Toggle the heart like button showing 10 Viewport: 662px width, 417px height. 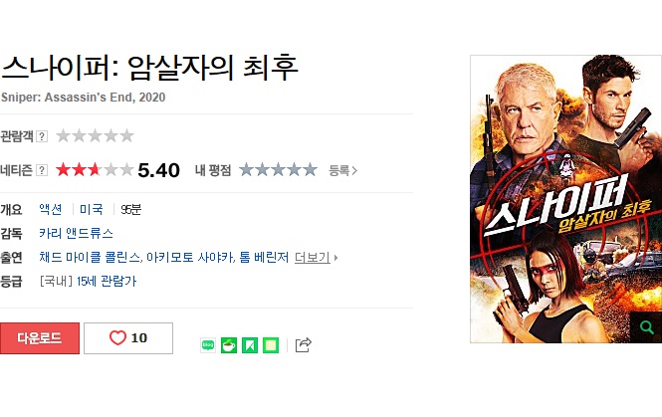(128, 338)
